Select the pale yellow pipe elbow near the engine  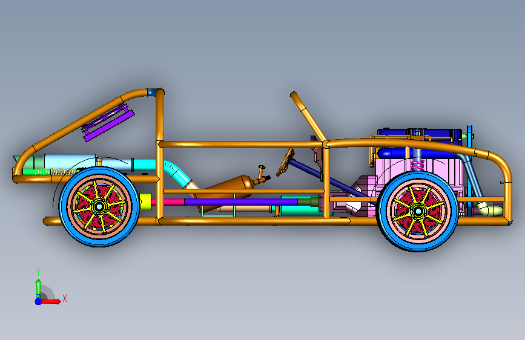click(489, 210)
